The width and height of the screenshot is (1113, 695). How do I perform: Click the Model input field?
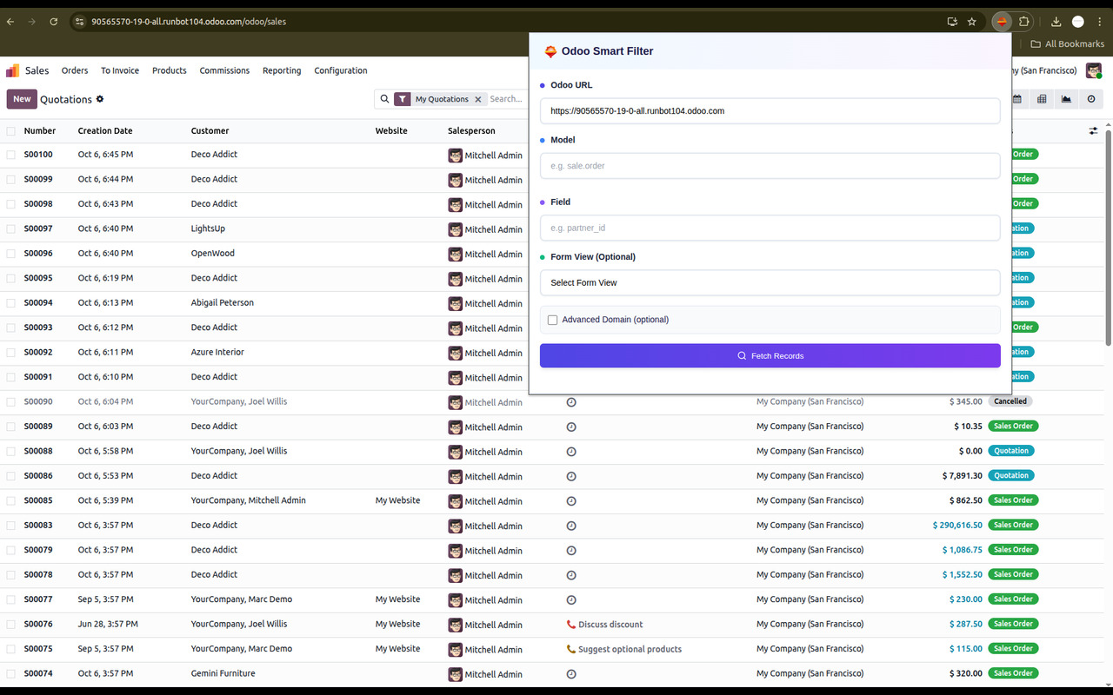(x=770, y=166)
